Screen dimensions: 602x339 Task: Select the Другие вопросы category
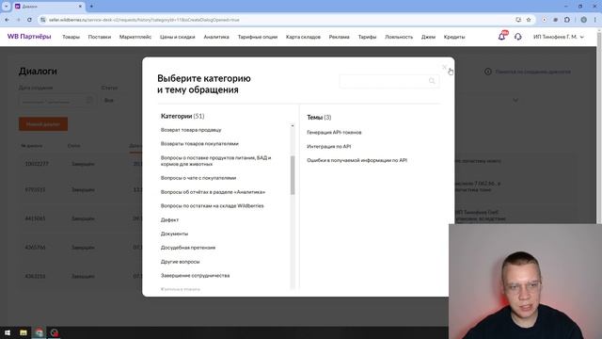180,262
